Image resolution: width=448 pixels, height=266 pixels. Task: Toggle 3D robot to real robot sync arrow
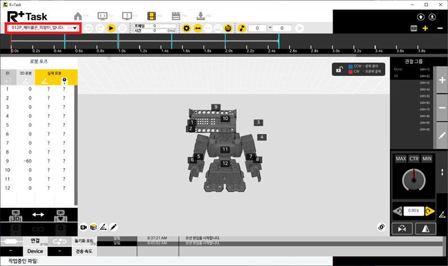[38, 214]
